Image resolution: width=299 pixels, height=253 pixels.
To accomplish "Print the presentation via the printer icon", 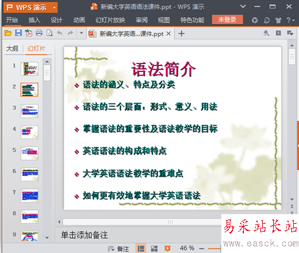I will (x=39, y=33).
